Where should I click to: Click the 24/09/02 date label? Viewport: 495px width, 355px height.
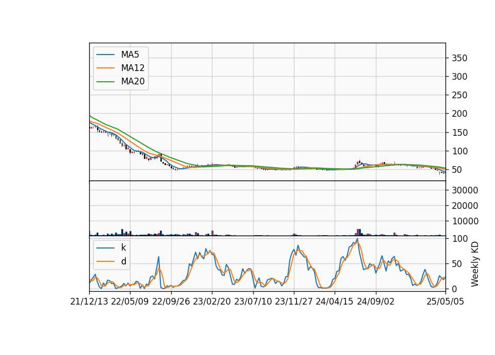click(376, 302)
